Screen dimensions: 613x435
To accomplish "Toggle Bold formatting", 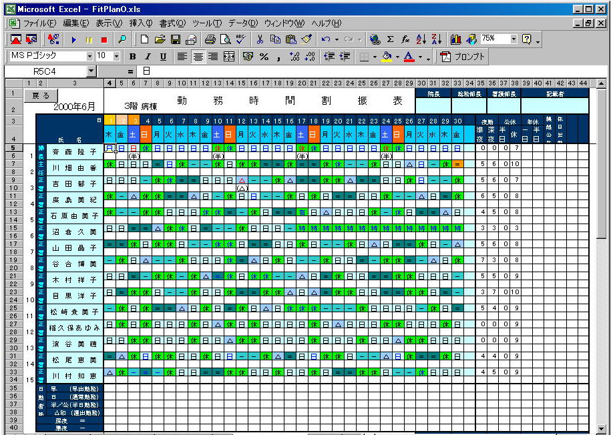I will (x=132, y=57).
